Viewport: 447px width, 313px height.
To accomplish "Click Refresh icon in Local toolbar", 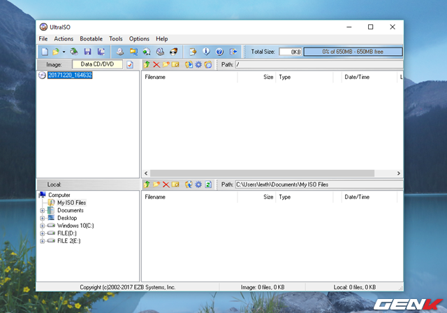I will pos(208,184).
